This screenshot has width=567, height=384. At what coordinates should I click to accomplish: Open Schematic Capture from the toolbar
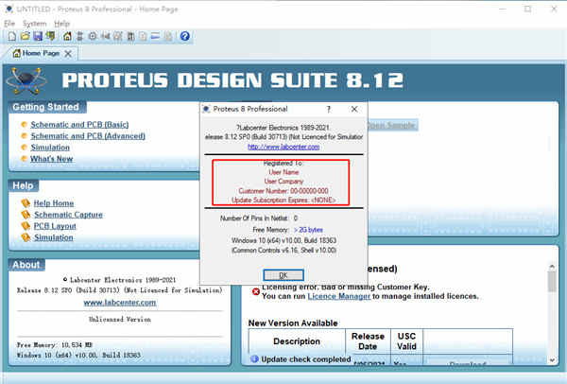coord(80,36)
